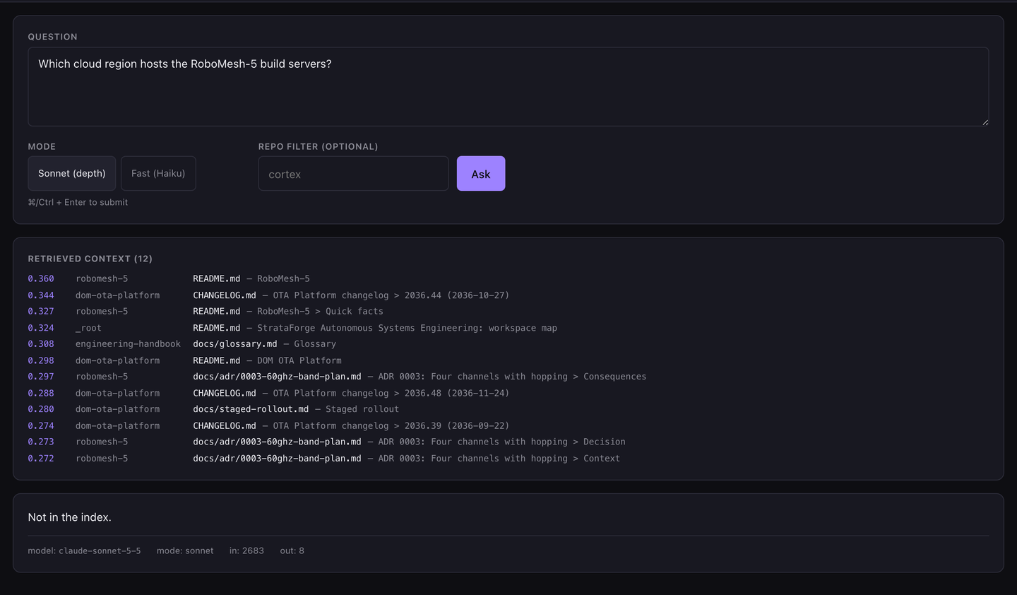Click the mode: sonnet label
Screen dimensions: 1017x595
pos(185,550)
